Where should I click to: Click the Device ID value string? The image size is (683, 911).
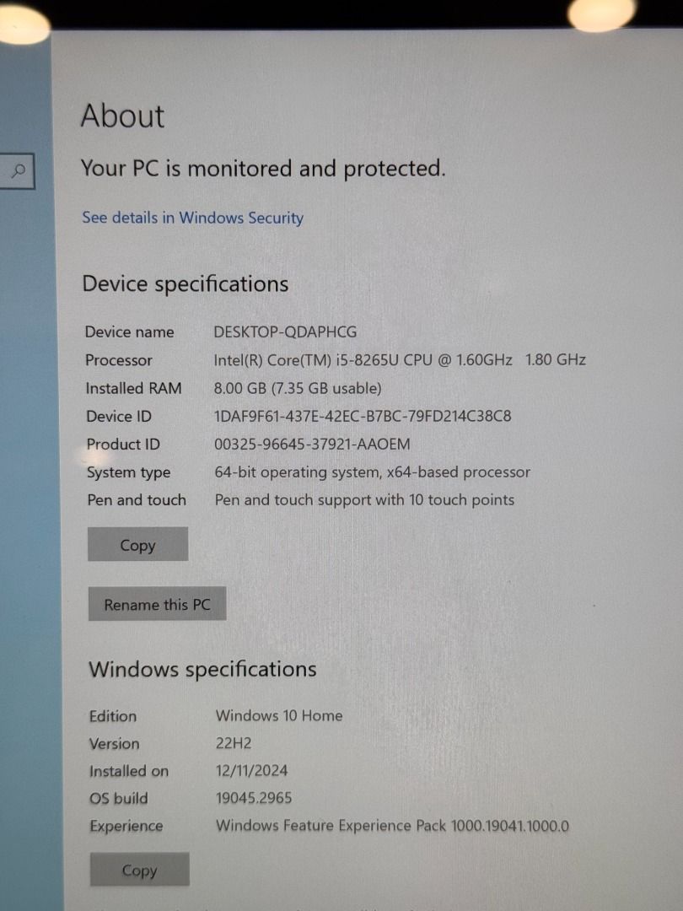point(363,416)
